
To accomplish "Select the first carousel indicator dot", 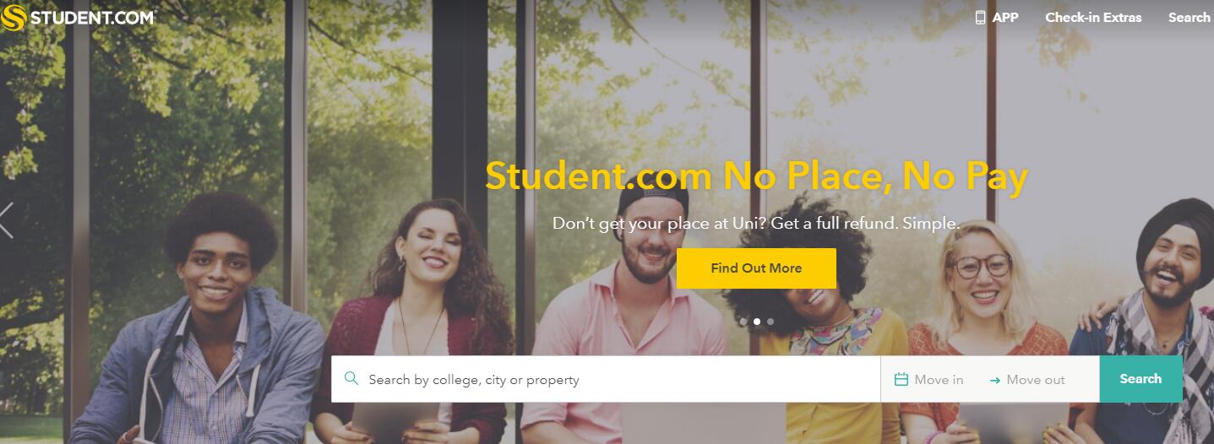I will click(x=743, y=322).
